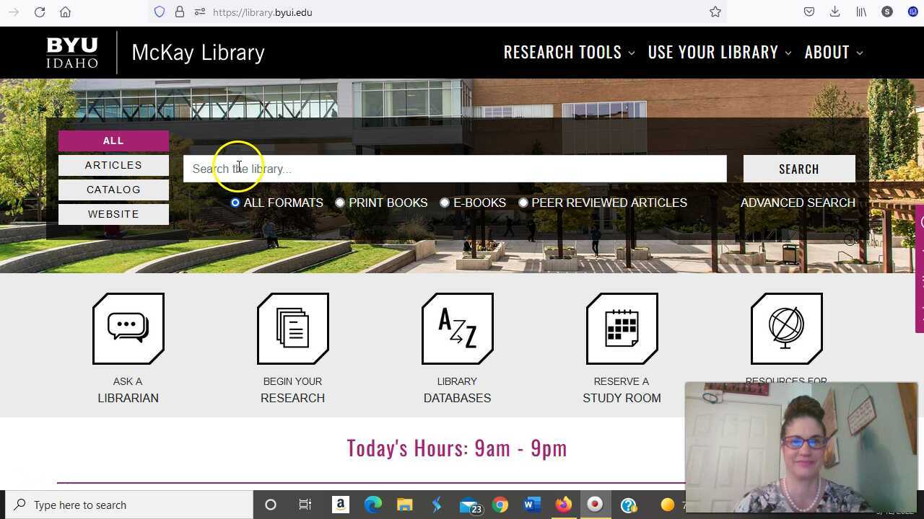Enable Peer Reviewed Articles filter
This screenshot has width=924, height=519.
(x=524, y=203)
